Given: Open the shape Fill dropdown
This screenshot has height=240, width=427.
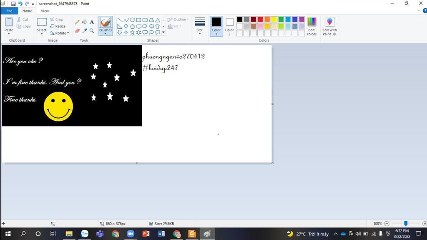Looking at the screenshot, I should click(175, 26).
